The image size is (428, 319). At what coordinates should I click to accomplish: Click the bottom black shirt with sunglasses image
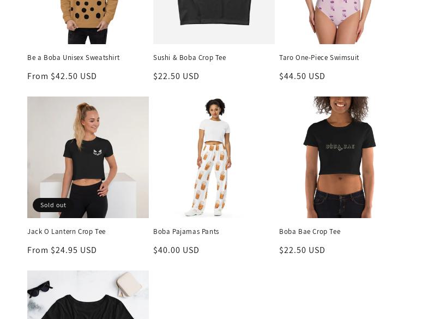coord(88,294)
